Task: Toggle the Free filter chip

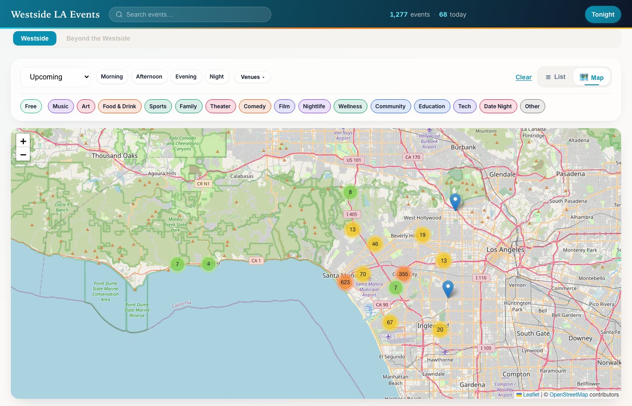Action: (x=31, y=106)
